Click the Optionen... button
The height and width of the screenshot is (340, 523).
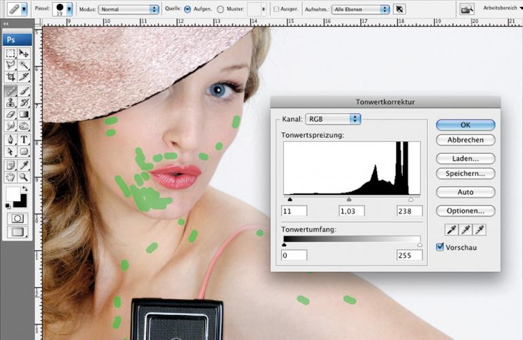pyautogui.click(x=465, y=211)
